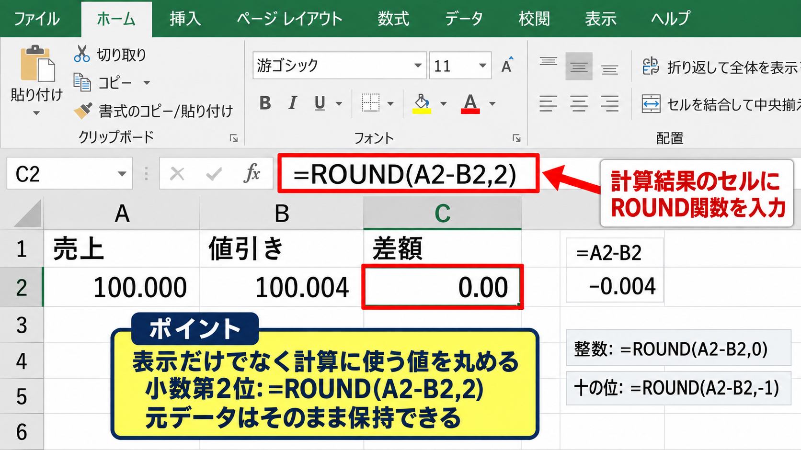Image resolution: width=801 pixels, height=450 pixels.
Task: Cancel formula entry with the X icon
Action: (177, 174)
